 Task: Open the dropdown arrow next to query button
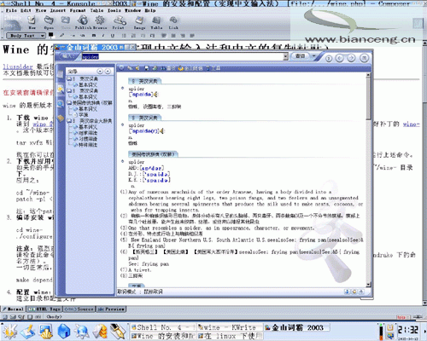coord(314,56)
